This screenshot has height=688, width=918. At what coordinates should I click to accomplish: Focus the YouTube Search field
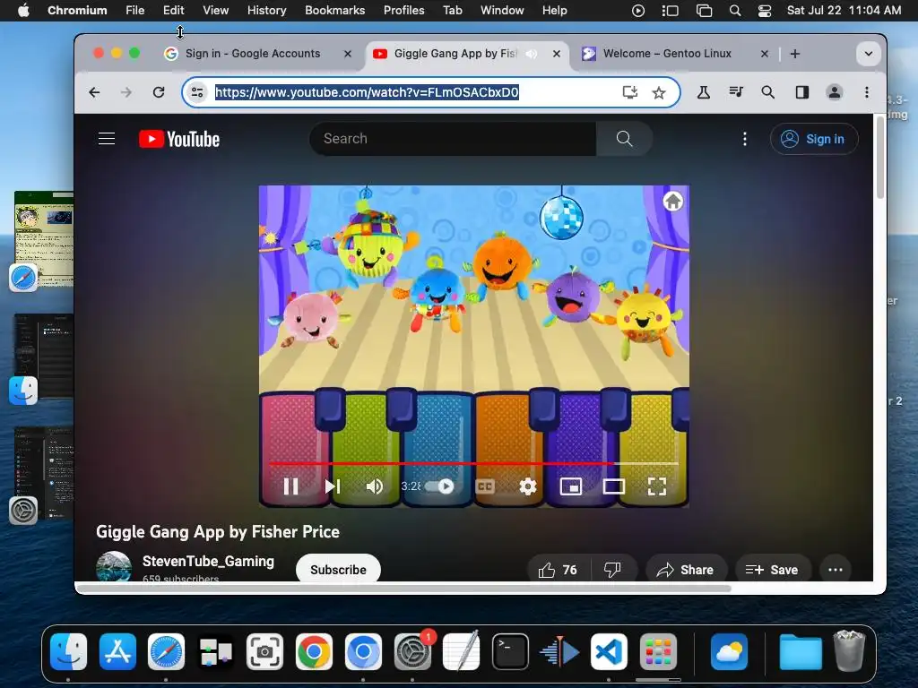[x=453, y=139]
